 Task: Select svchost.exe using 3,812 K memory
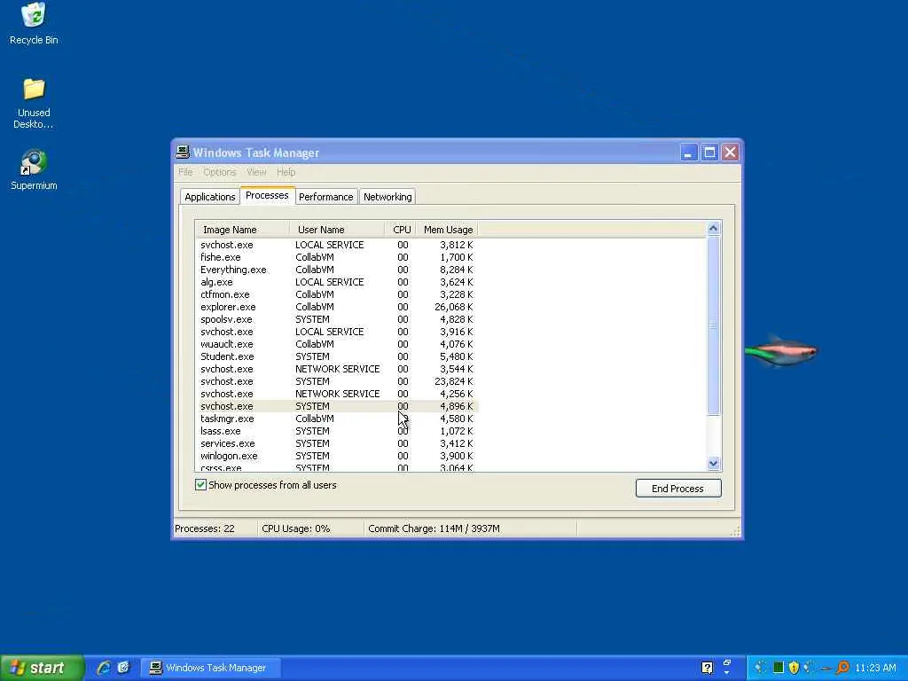coord(337,245)
